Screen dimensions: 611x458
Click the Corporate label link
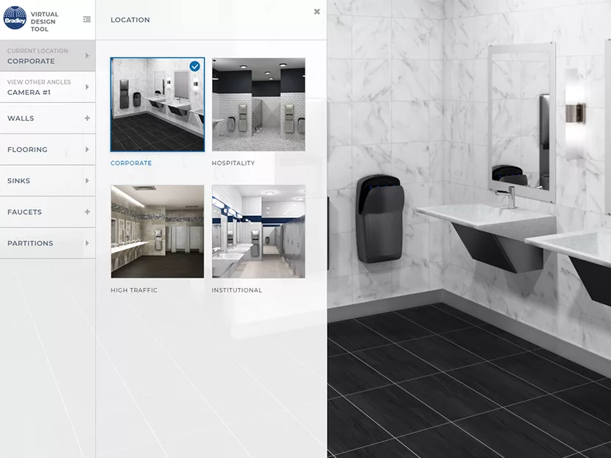[131, 163]
